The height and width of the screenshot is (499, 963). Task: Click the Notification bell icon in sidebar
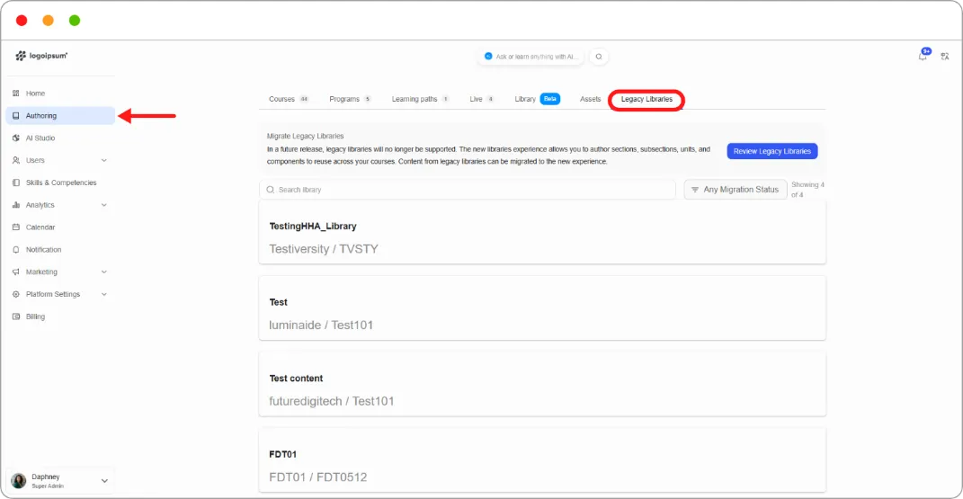pyautogui.click(x=16, y=250)
